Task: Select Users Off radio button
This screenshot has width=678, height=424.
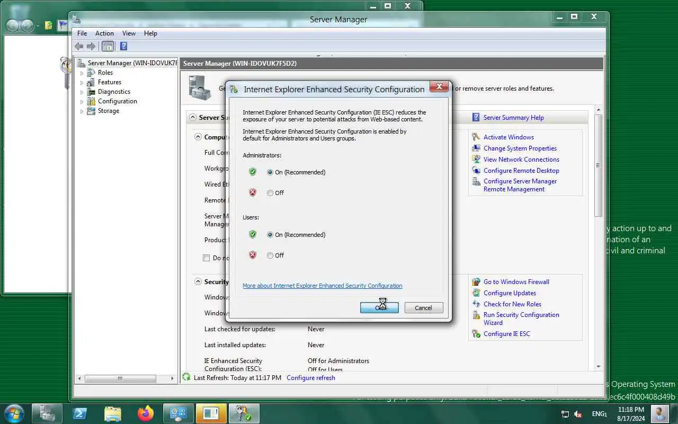Action: tap(270, 255)
